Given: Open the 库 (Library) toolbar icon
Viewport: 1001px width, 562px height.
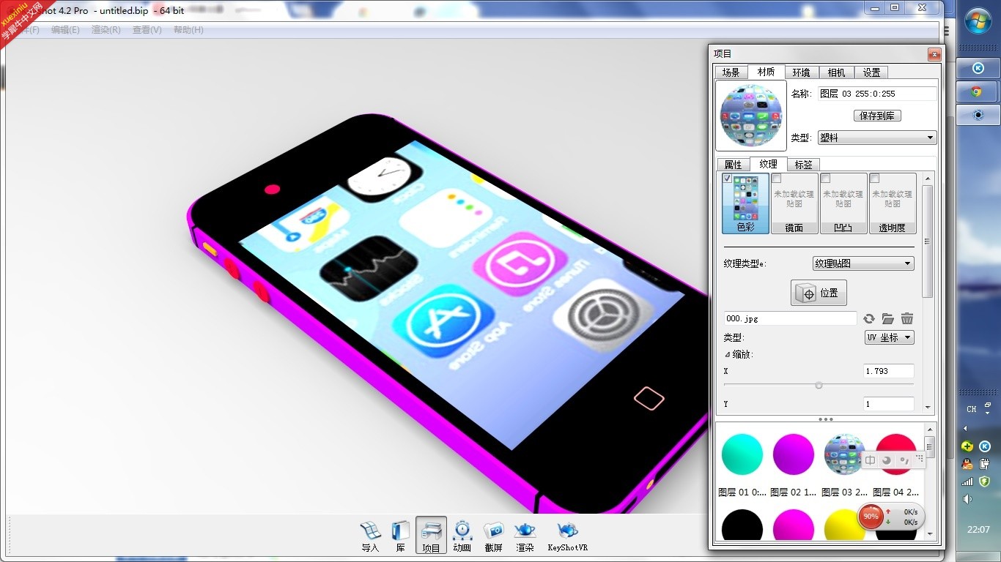Looking at the screenshot, I should tap(401, 535).
